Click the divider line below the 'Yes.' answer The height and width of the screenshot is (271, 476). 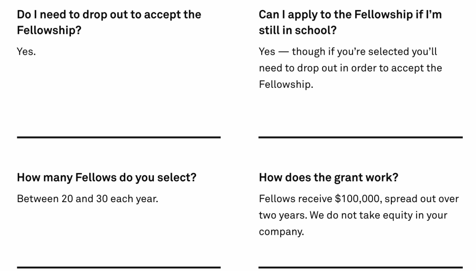pyautogui.click(x=119, y=137)
